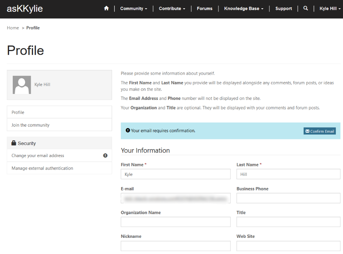Select Join the community sidebar link
The width and height of the screenshot is (343, 254).
[30, 125]
